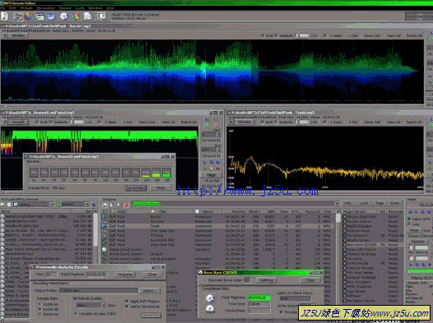Click the first blue transport icon in Mixer panel
The width and height of the screenshot is (433, 323).
410,212
